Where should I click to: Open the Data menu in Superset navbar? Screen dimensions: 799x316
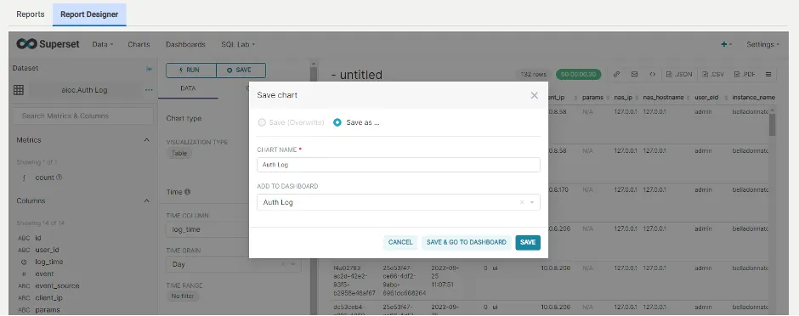pyautogui.click(x=102, y=44)
